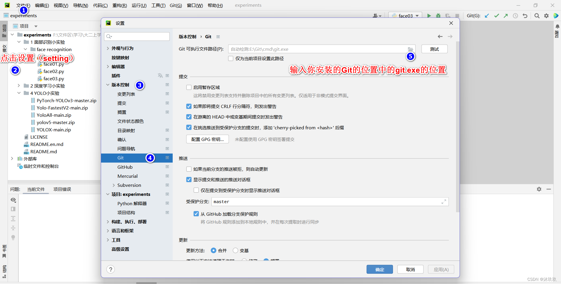Expand 语言和框架 settings category
The width and height of the screenshot is (561, 284).
coord(108,231)
